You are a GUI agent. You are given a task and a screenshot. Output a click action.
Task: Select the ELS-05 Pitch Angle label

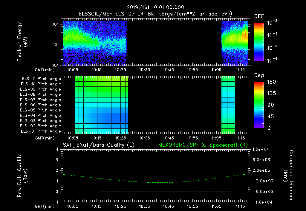click(x=40, y=110)
